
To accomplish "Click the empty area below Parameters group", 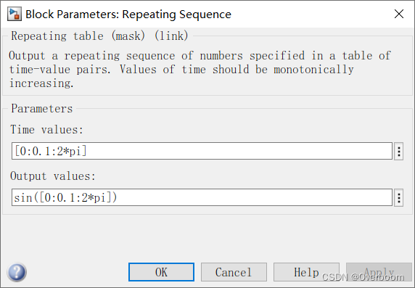I will click(207, 238).
